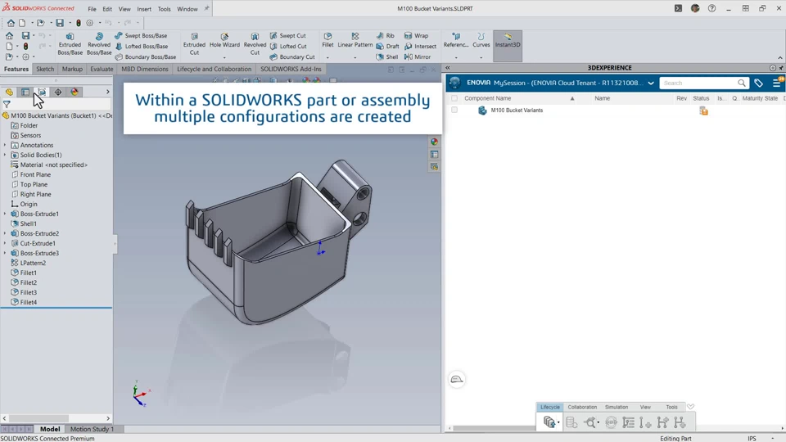This screenshot has height=442, width=786.
Task: Open the Tools menu
Action: point(164,9)
